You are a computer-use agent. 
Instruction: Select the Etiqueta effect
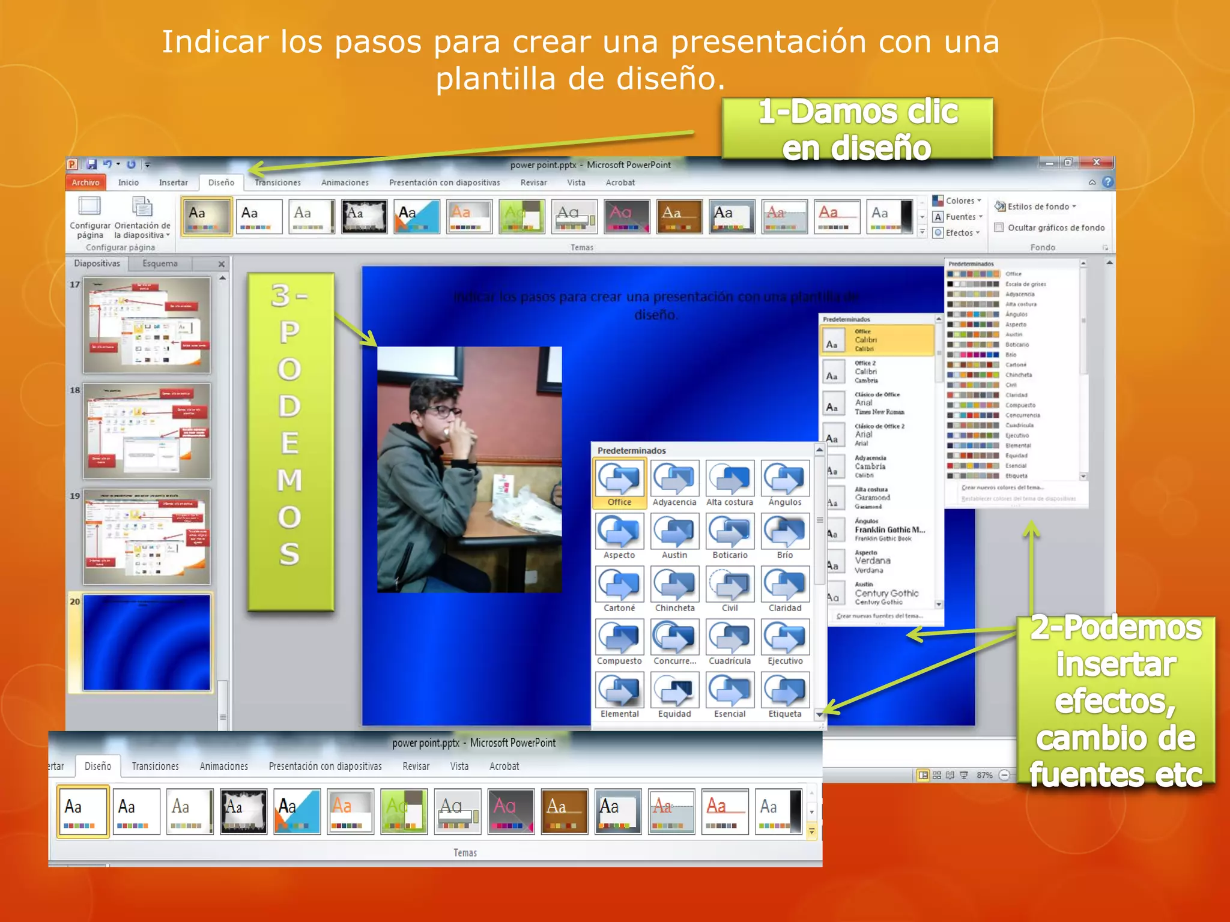[x=785, y=695]
